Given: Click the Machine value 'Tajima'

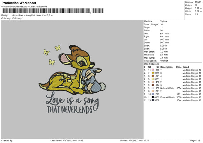Looking at the screenshot, I should (163, 21).
